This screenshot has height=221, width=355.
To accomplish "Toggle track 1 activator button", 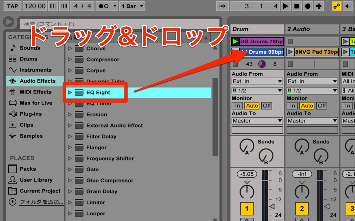I will tap(247, 209).
